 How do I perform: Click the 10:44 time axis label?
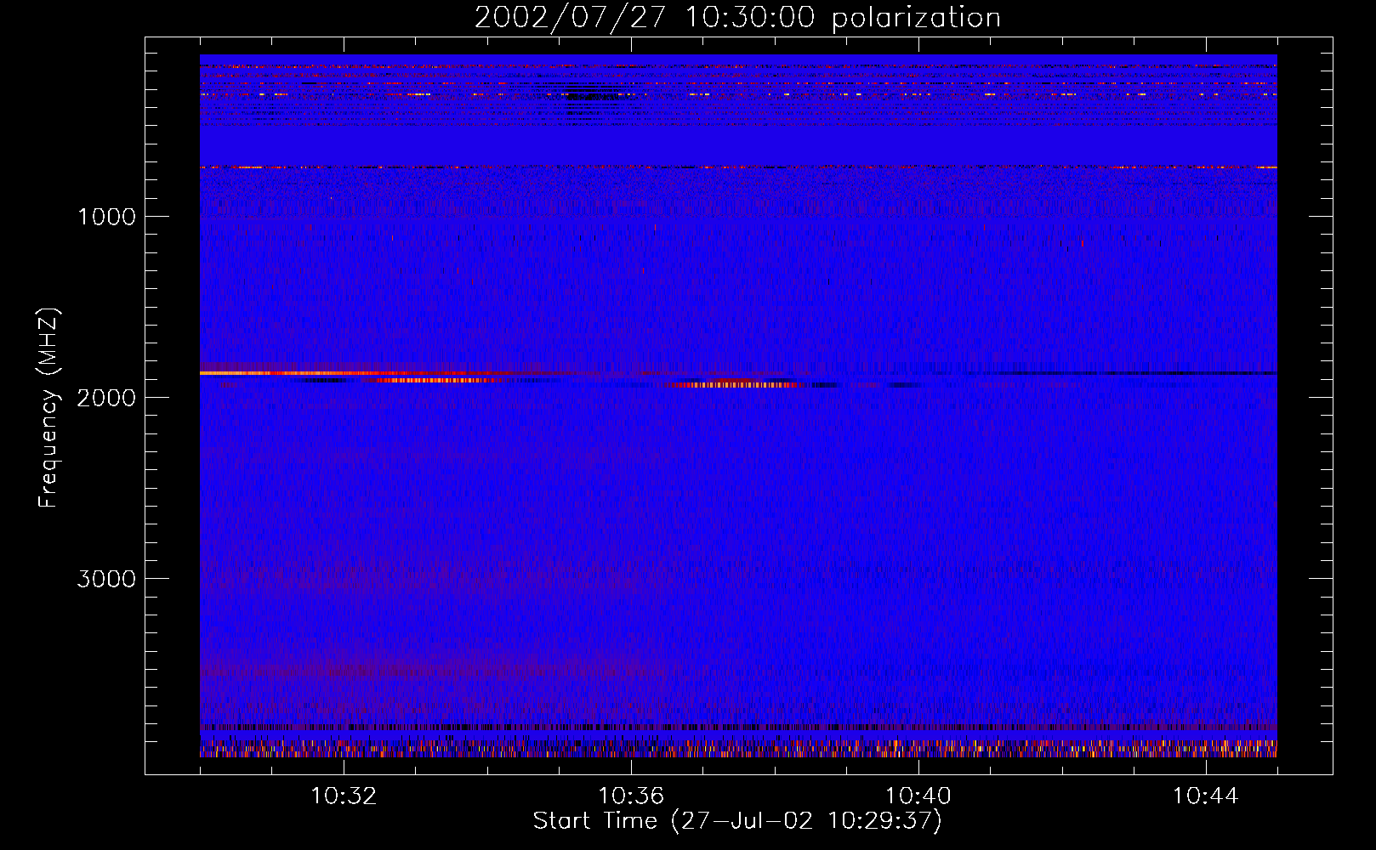coord(1205,796)
